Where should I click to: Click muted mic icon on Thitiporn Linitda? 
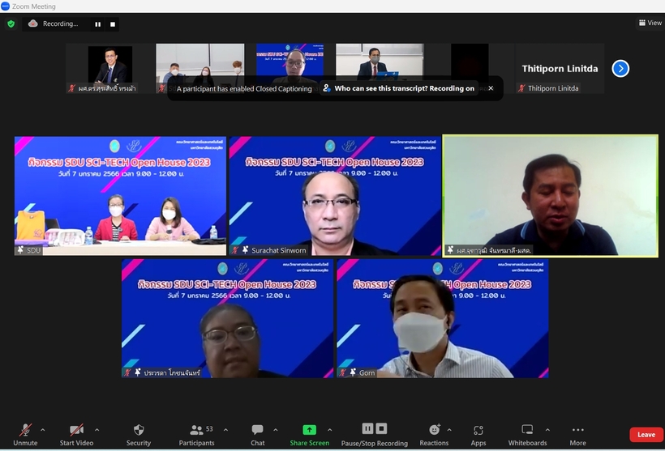tap(521, 88)
